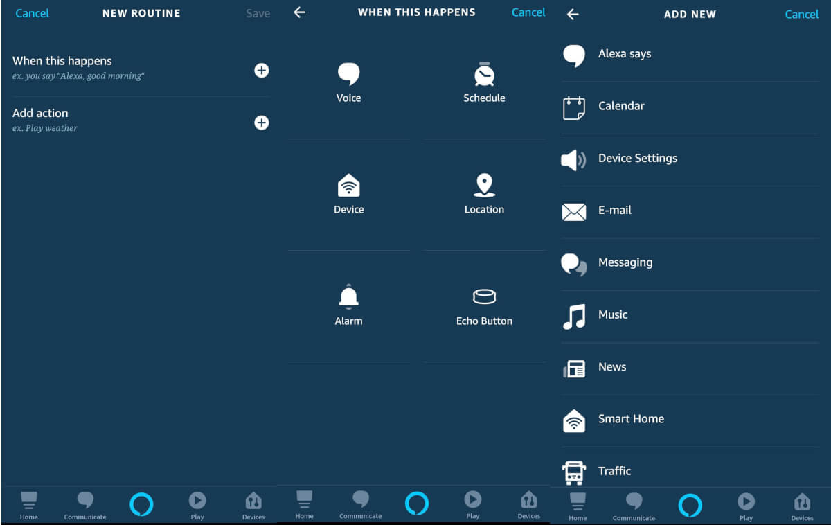Open the Add action row
The width and height of the screenshot is (831, 525).
141,122
